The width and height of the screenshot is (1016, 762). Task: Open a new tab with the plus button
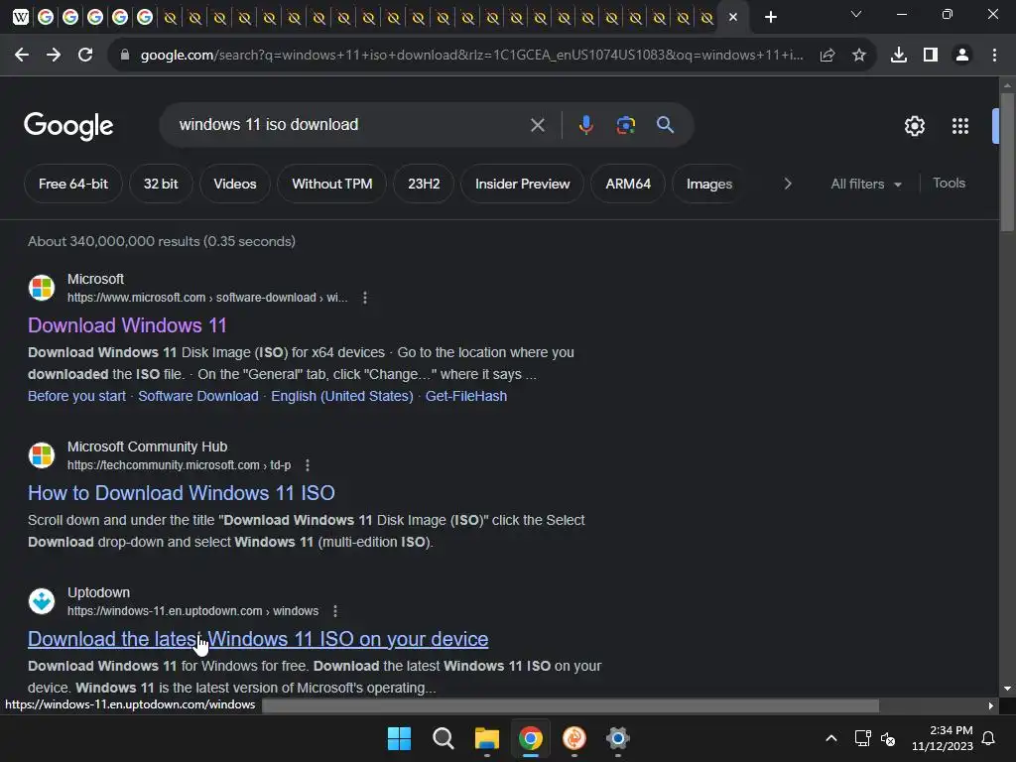coord(770,17)
